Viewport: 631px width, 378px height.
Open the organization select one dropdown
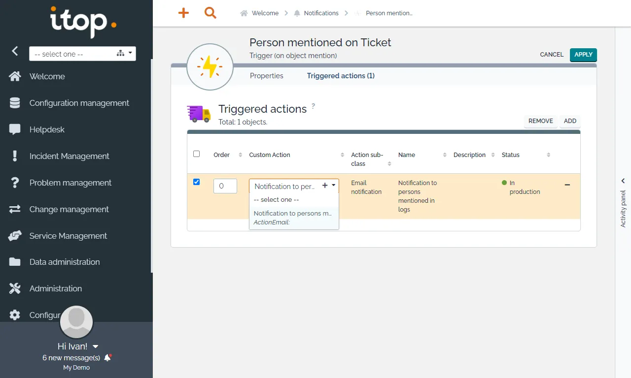pos(82,54)
